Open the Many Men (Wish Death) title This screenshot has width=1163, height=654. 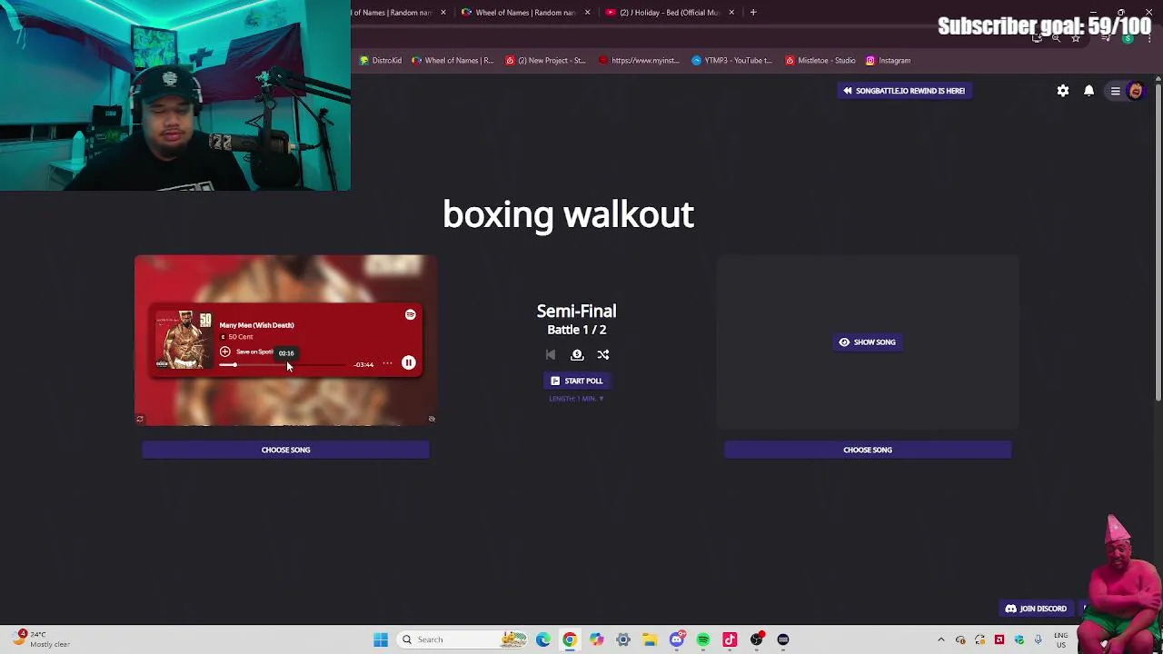click(256, 325)
